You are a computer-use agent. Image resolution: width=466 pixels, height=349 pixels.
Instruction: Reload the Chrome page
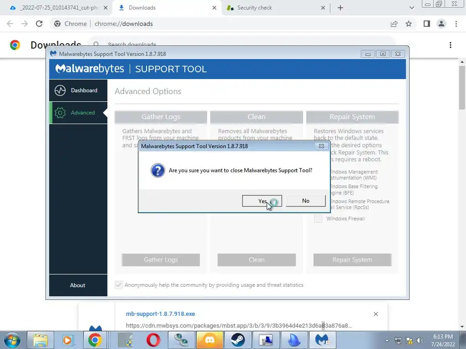coord(39,24)
